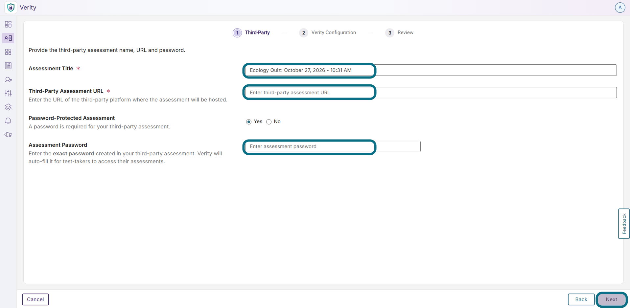Open the user avatar menu
Viewport: 630px width, 308px height.
(x=620, y=8)
